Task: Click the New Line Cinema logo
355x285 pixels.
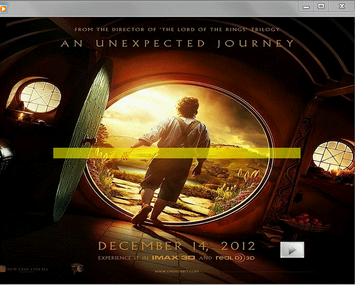Action: [x=24, y=269]
